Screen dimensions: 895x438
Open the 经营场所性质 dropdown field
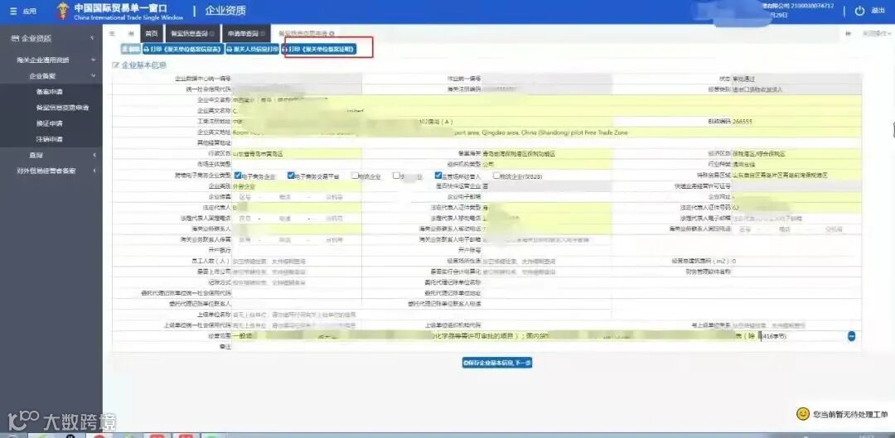[546, 261]
